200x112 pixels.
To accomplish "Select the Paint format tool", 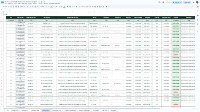I will [19, 7].
